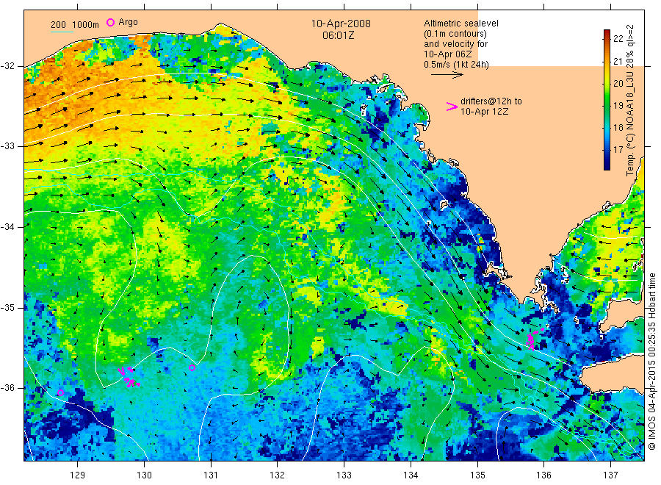Click the '10-Apr 06Z' legend text

[x=448, y=54]
